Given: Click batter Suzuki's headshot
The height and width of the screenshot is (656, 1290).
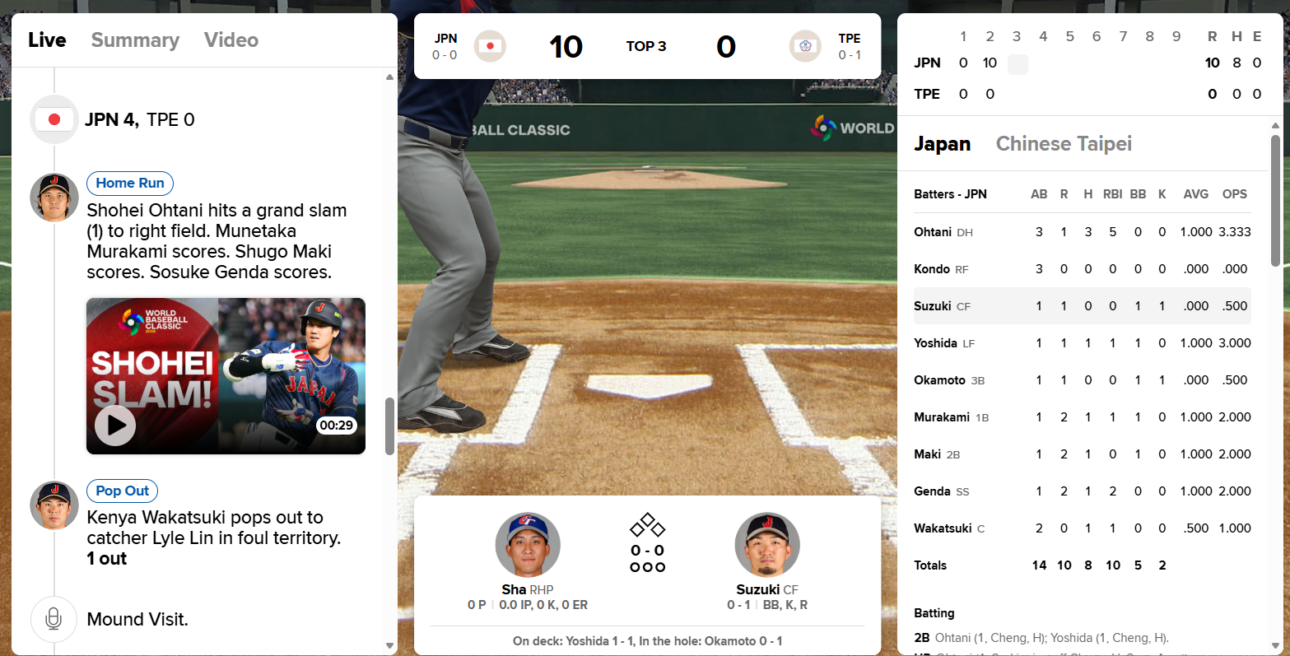Looking at the screenshot, I should point(767,545).
